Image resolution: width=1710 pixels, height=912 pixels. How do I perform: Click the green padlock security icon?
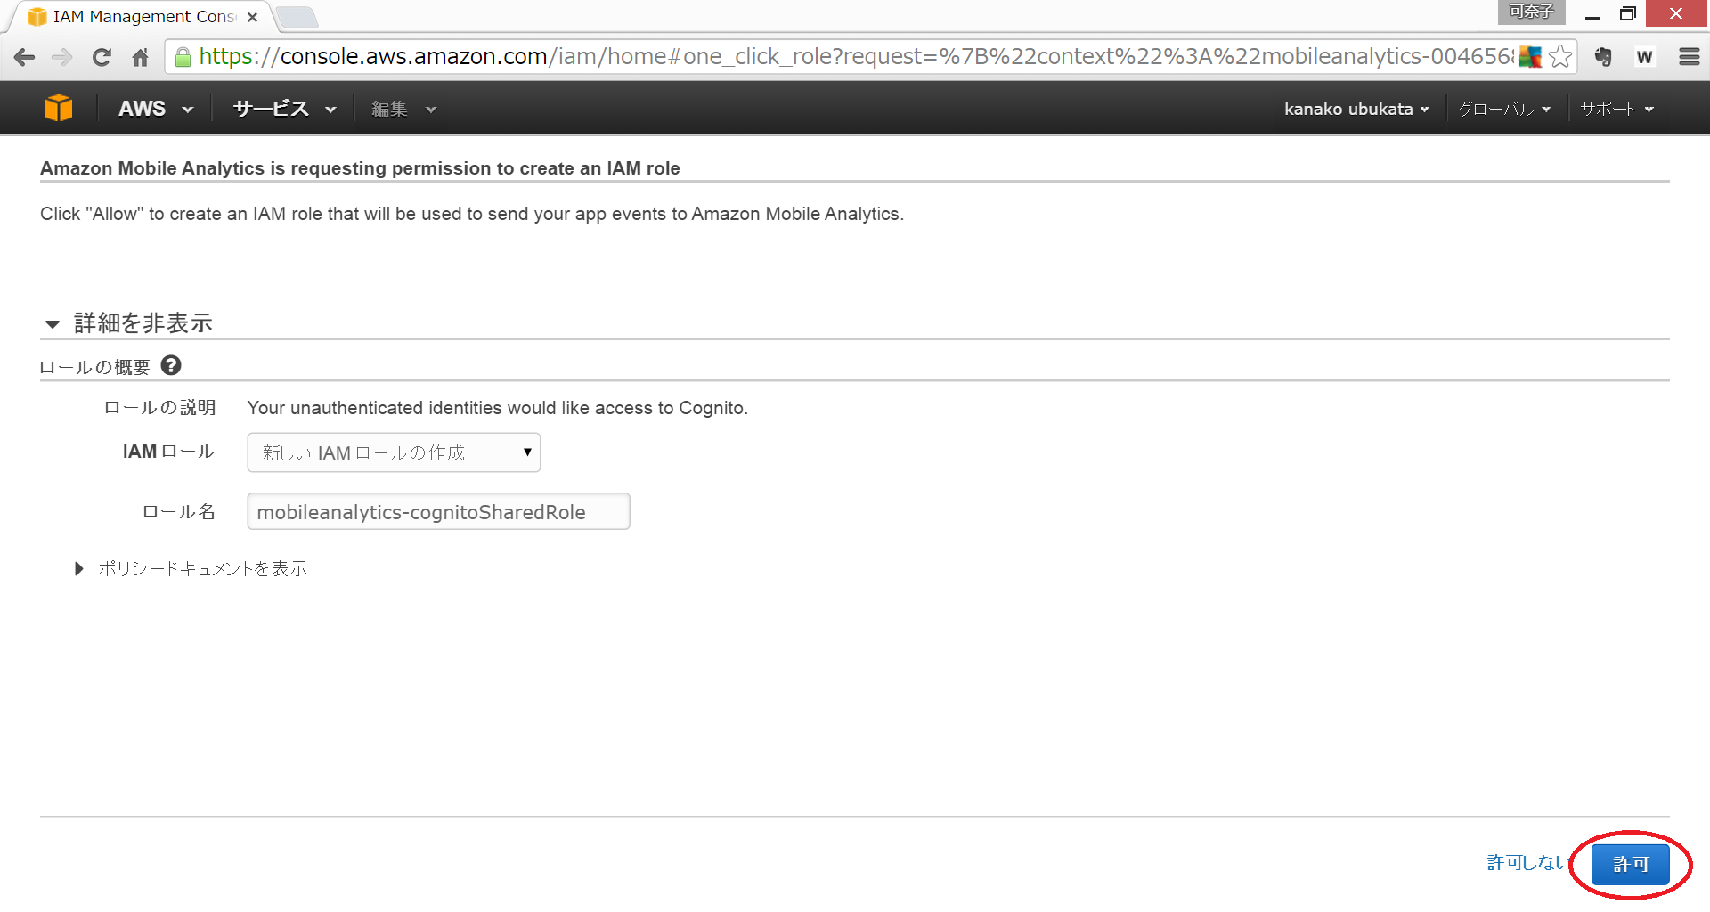[x=183, y=57]
